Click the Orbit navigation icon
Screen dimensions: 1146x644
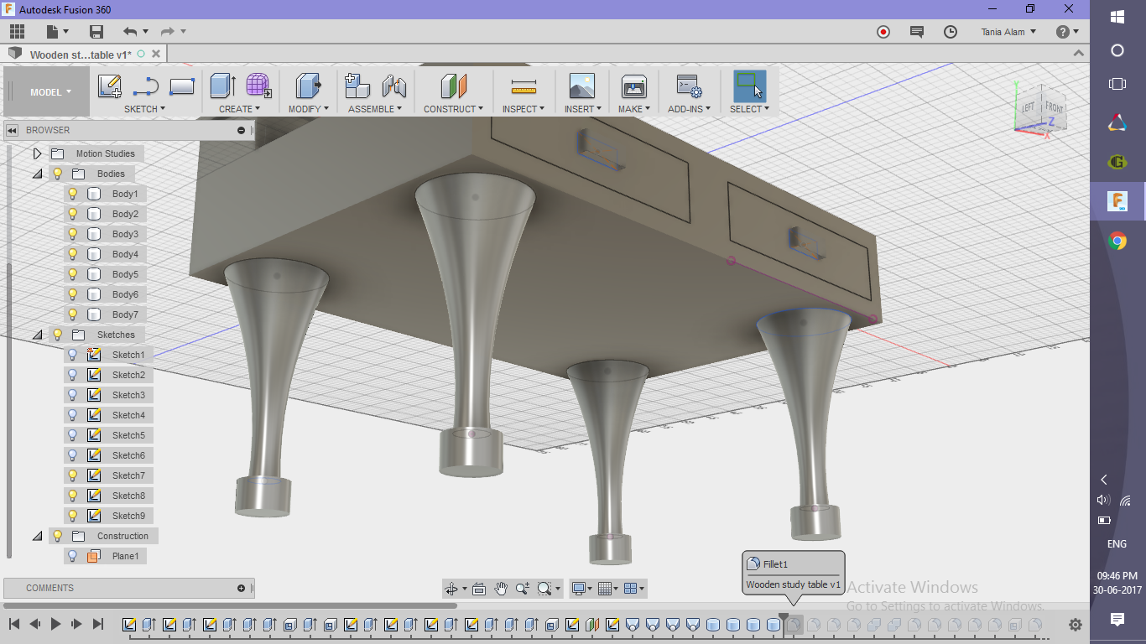point(452,589)
